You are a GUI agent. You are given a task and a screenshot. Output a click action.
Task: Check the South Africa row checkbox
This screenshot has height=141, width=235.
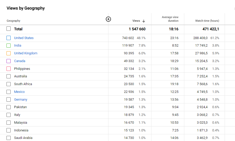point(9,84)
